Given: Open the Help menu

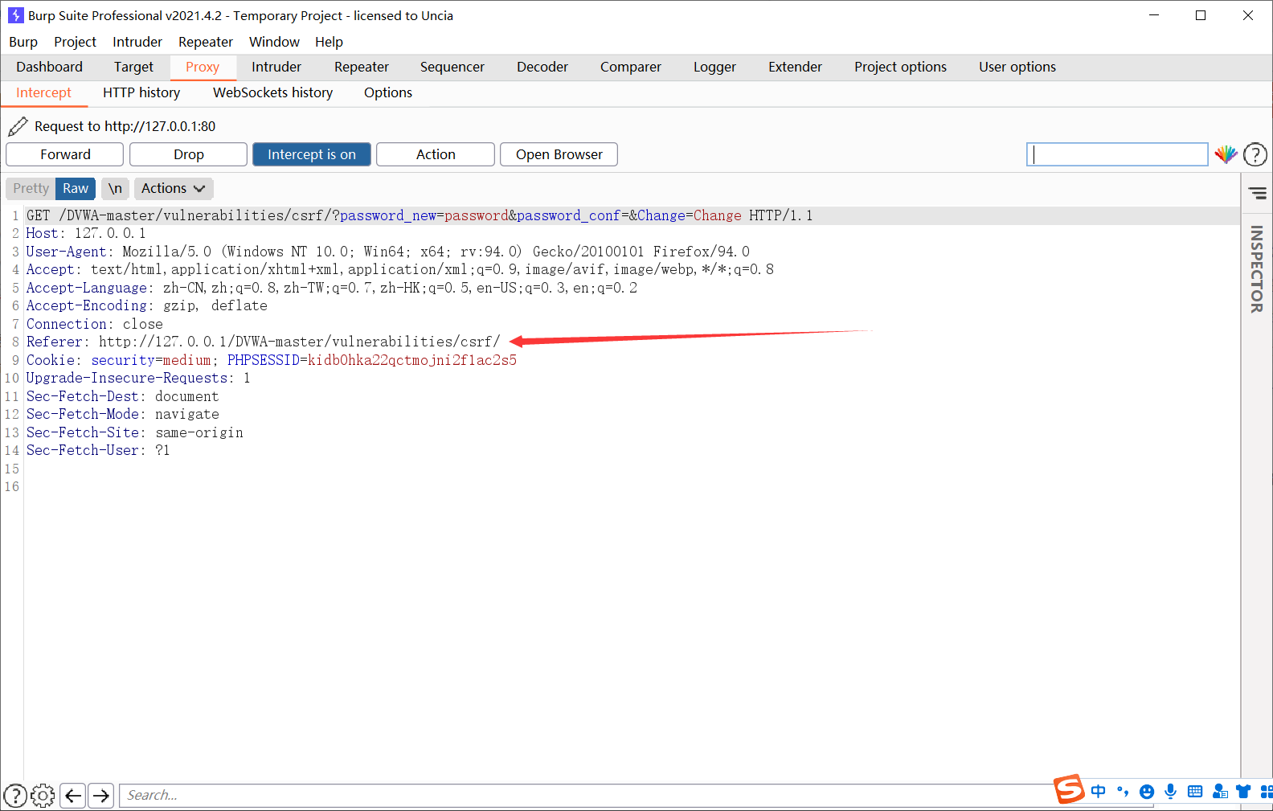Looking at the screenshot, I should pyautogui.click(x=329, y=42).
